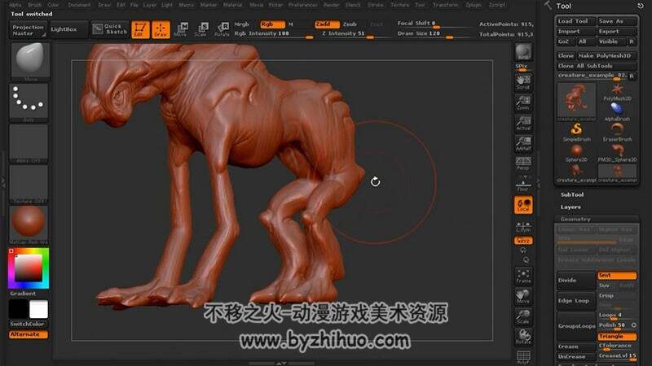Open the Document menu
This screenshot has width=652, height=366.
coord(79,5)
